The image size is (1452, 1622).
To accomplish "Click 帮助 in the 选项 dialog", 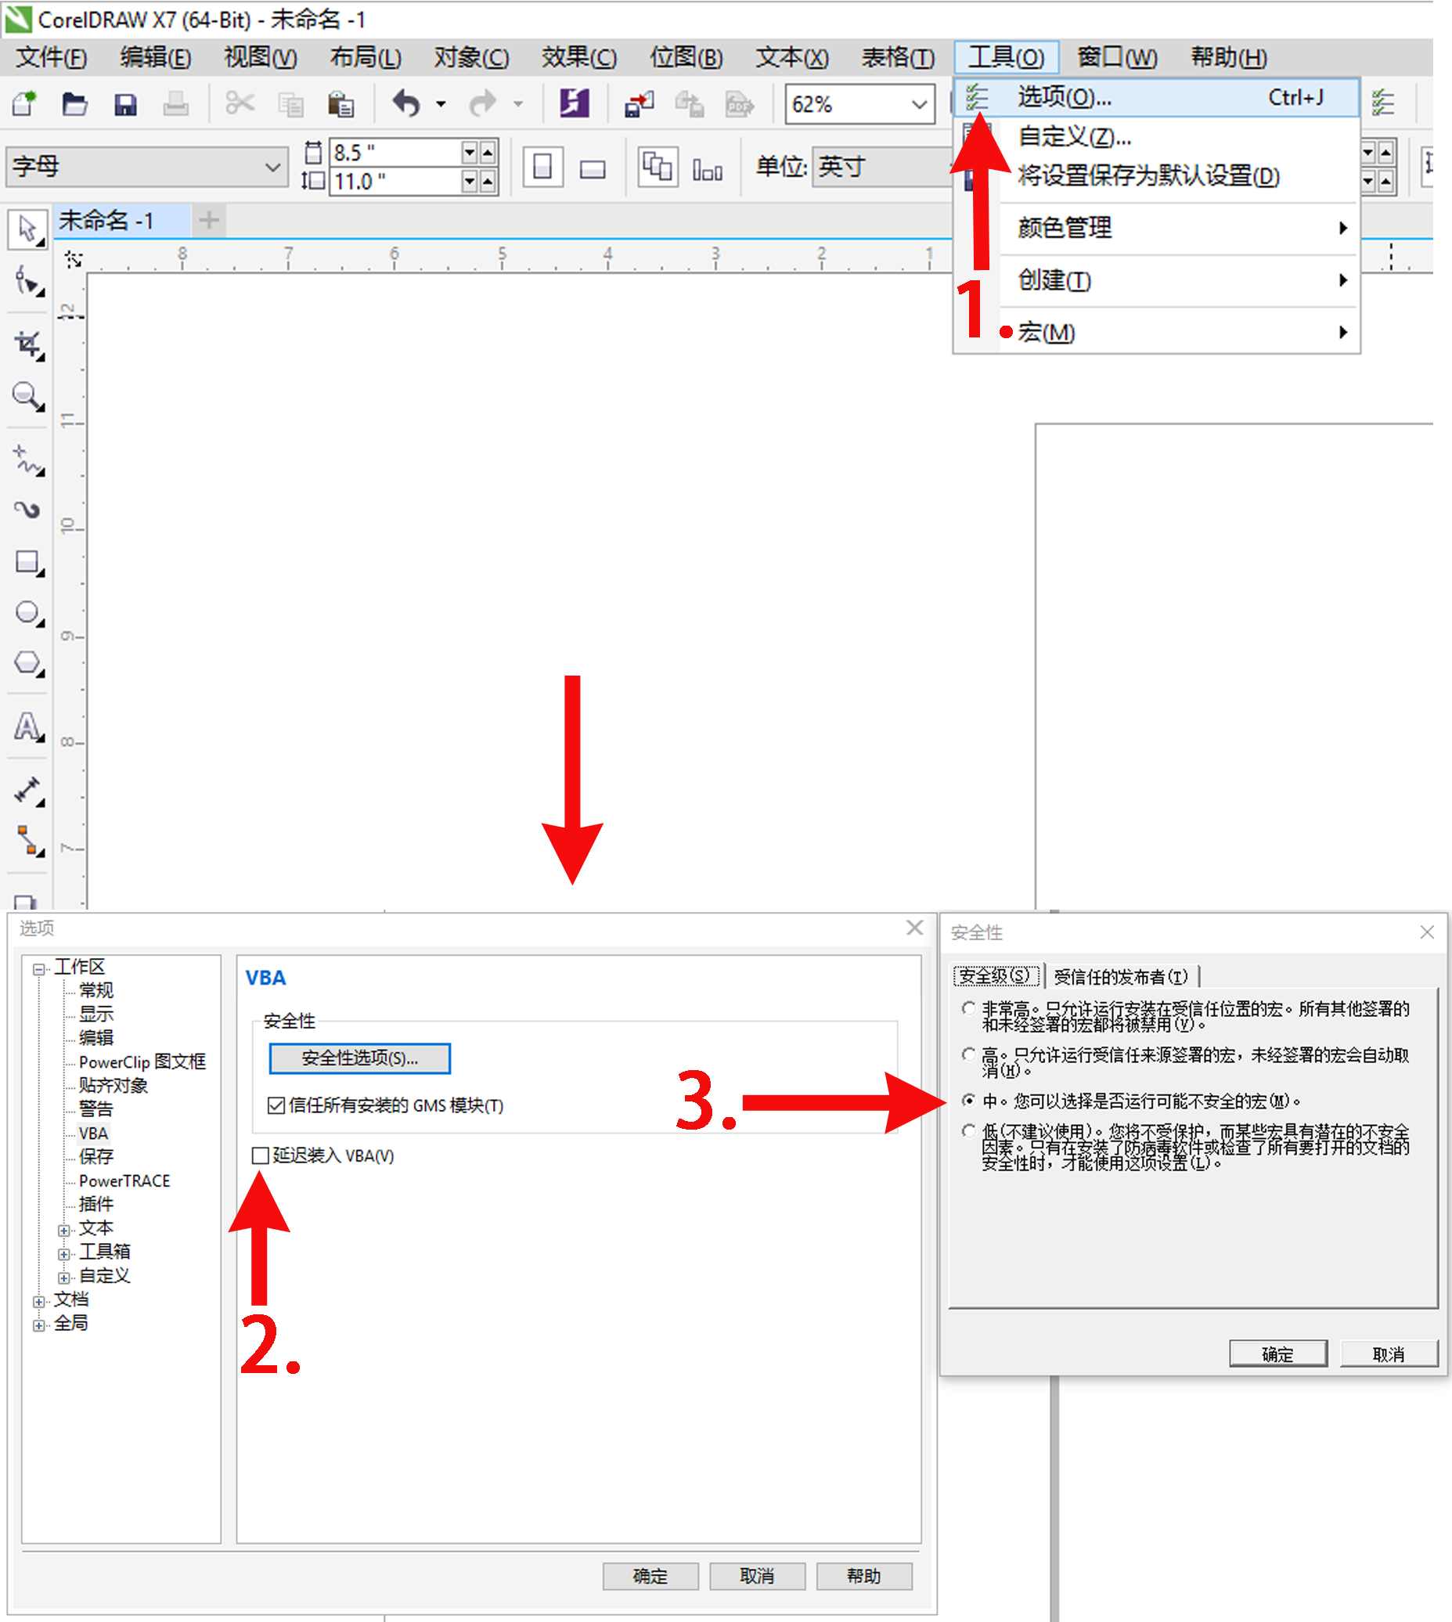I will point(864,1576).
